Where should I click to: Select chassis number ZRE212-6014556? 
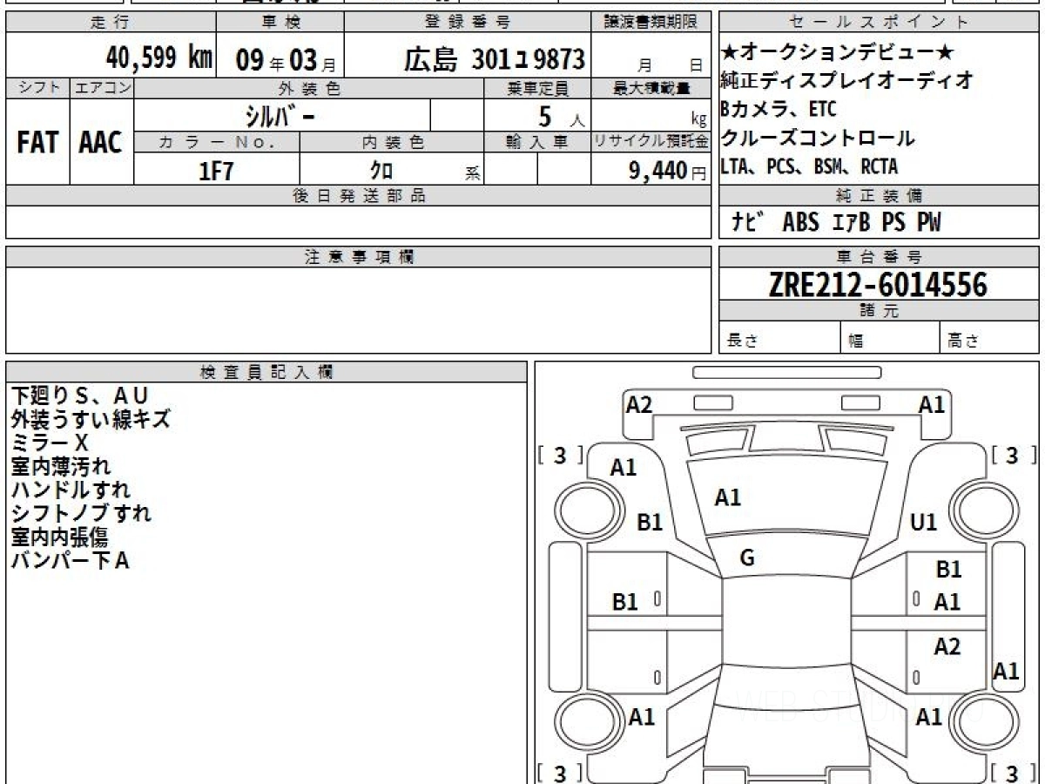point(878,284)
